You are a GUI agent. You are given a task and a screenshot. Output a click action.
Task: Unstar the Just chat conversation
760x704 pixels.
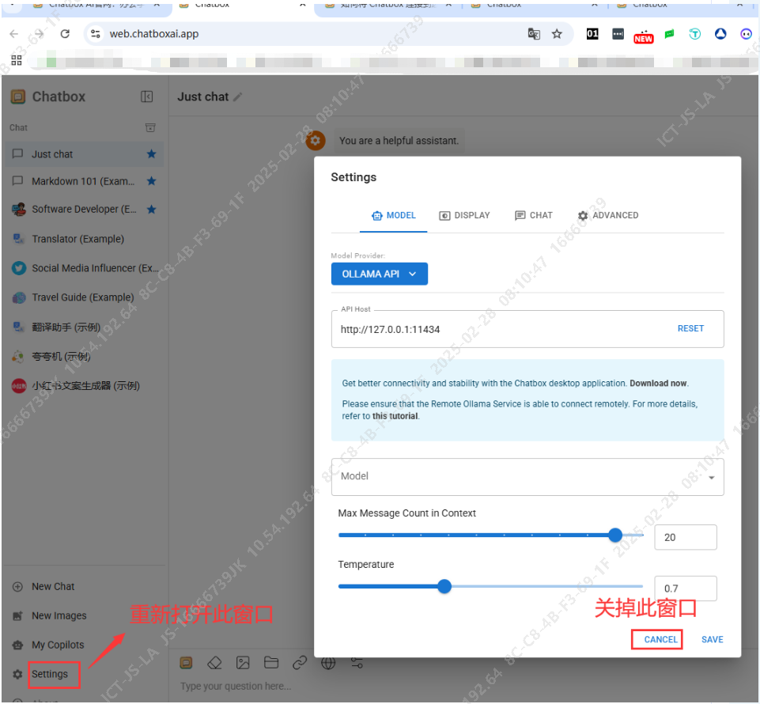[x=151, y=154]
